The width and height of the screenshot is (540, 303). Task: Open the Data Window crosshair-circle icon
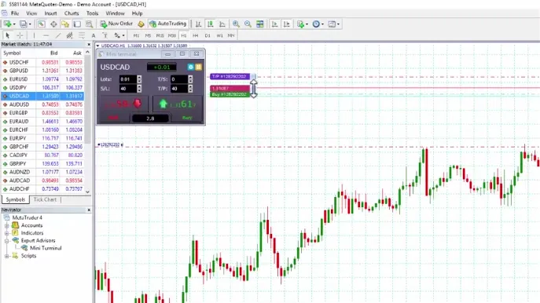(53, 24)
